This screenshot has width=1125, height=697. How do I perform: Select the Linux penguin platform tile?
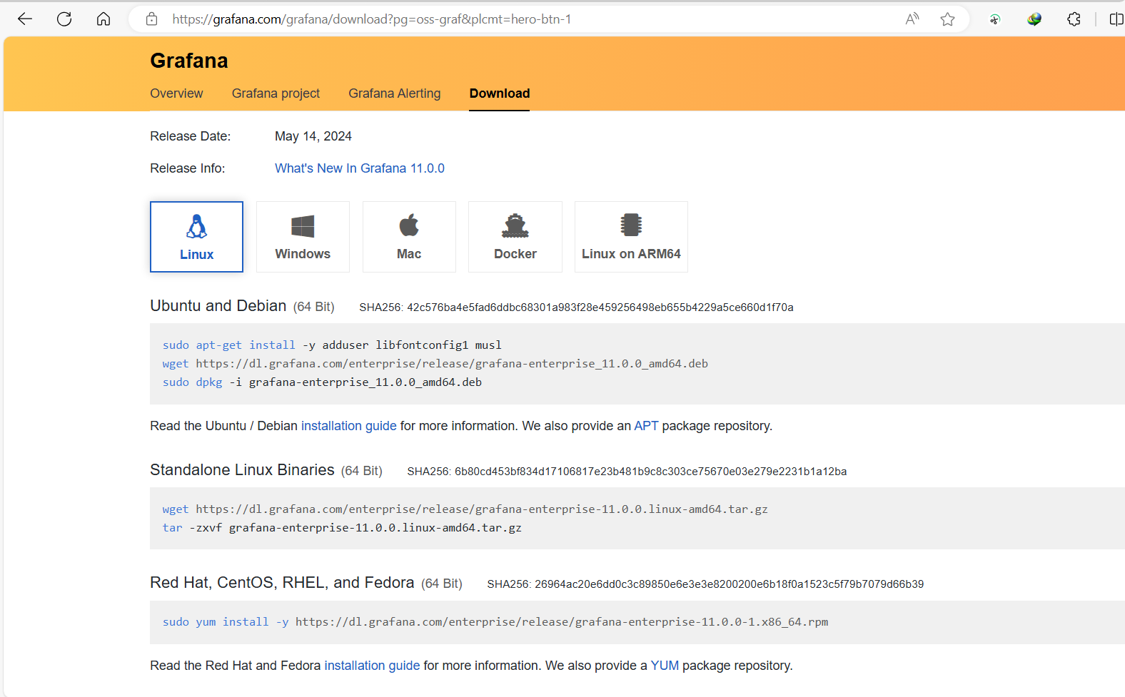point(196,237)
